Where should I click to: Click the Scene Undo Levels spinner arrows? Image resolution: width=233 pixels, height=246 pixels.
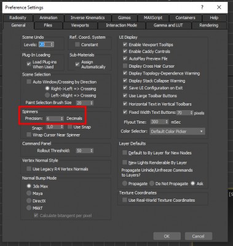(52, 44)
